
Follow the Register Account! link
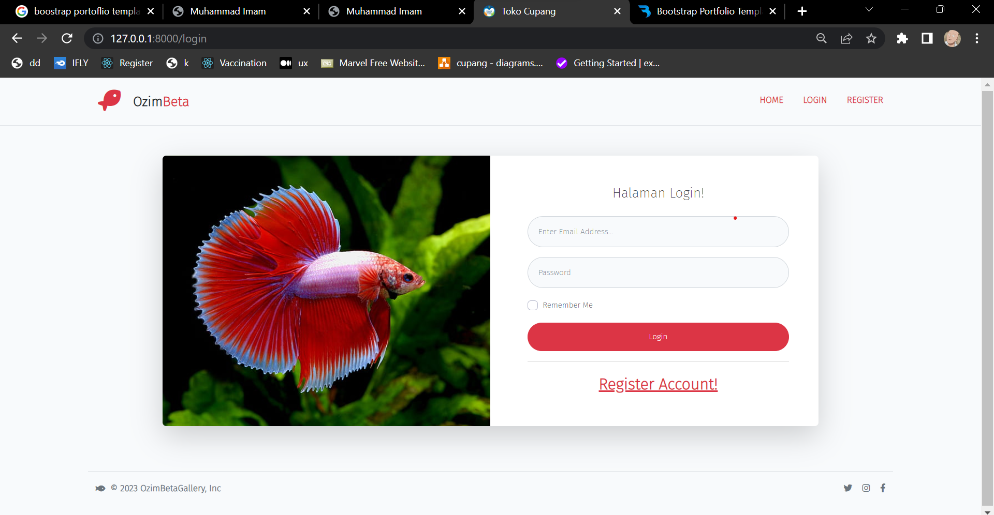658,384
